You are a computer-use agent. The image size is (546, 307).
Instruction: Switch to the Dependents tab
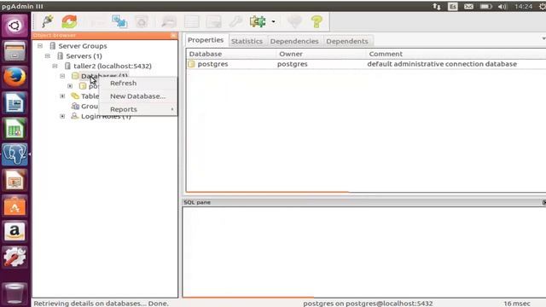pyautogui.click(x=347, y=41)
